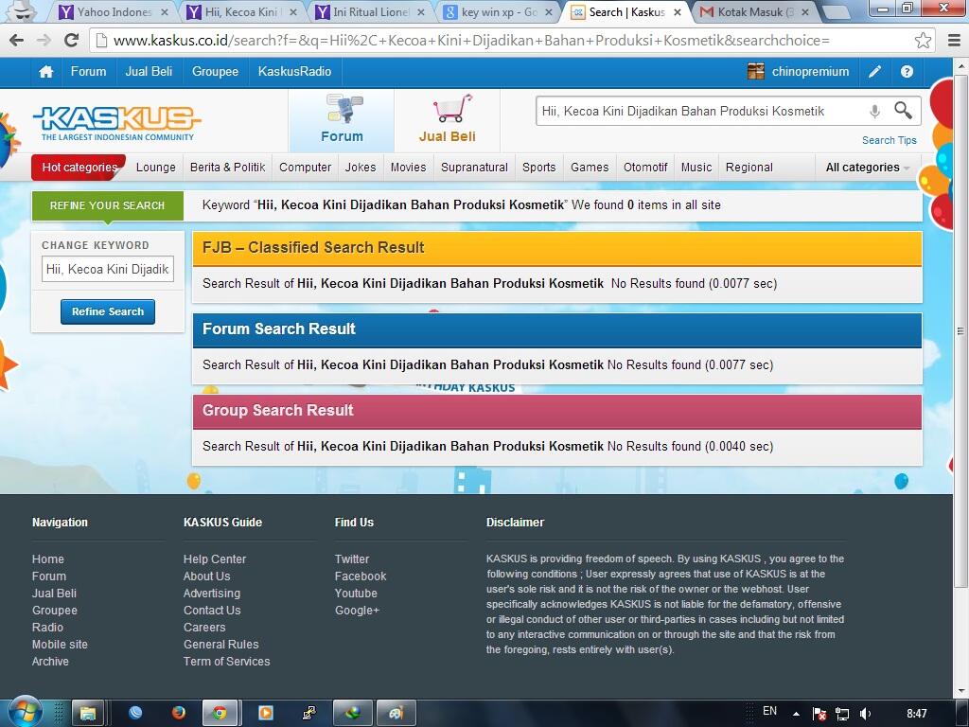Open the Term of Services footer link

pos(227,662)
